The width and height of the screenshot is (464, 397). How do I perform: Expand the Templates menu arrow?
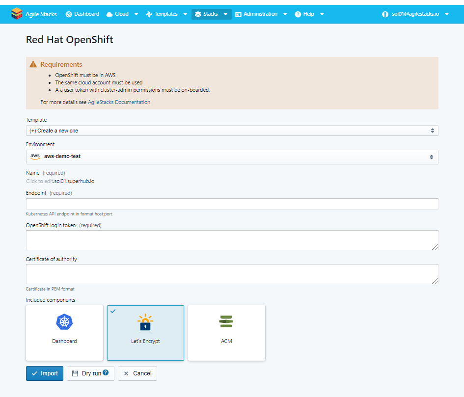pyautogui.click(x=185, y=14)
